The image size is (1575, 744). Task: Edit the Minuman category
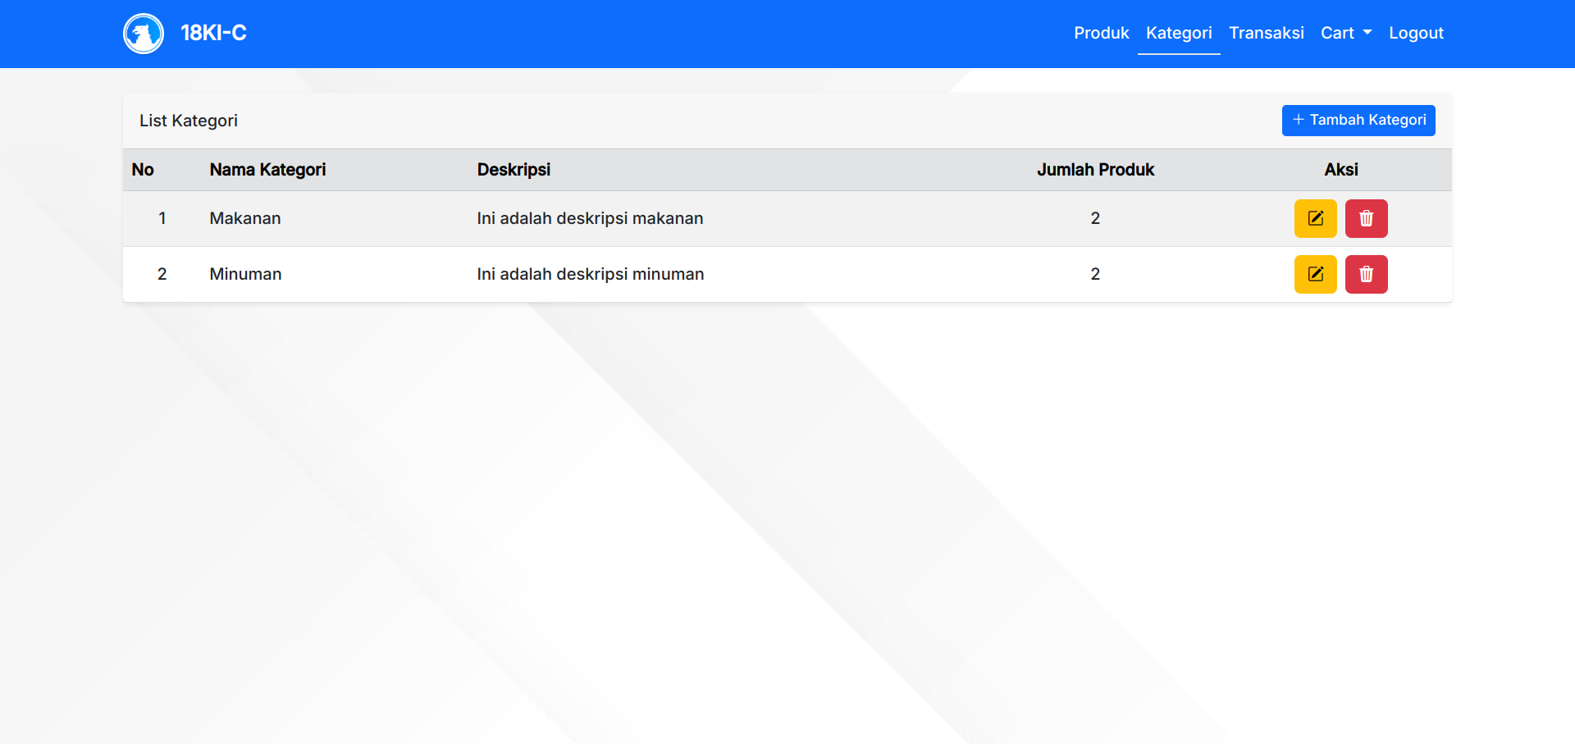pyautogui.click(x=1315, y=274)
